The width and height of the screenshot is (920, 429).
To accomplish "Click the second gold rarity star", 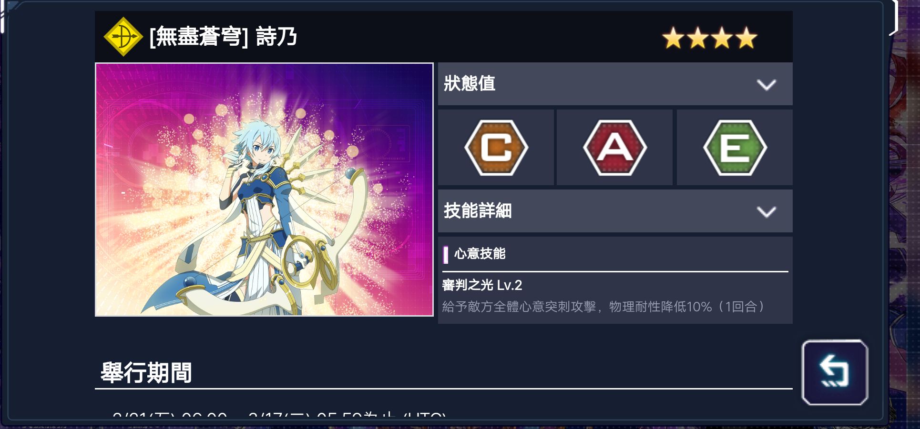I will pos(698,38).
